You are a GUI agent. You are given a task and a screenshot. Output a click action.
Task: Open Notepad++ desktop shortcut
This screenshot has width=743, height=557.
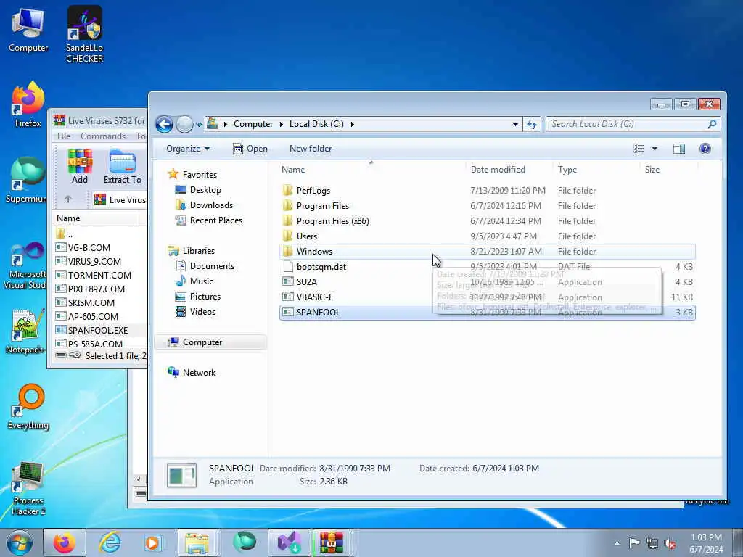[x=26, y=331]
